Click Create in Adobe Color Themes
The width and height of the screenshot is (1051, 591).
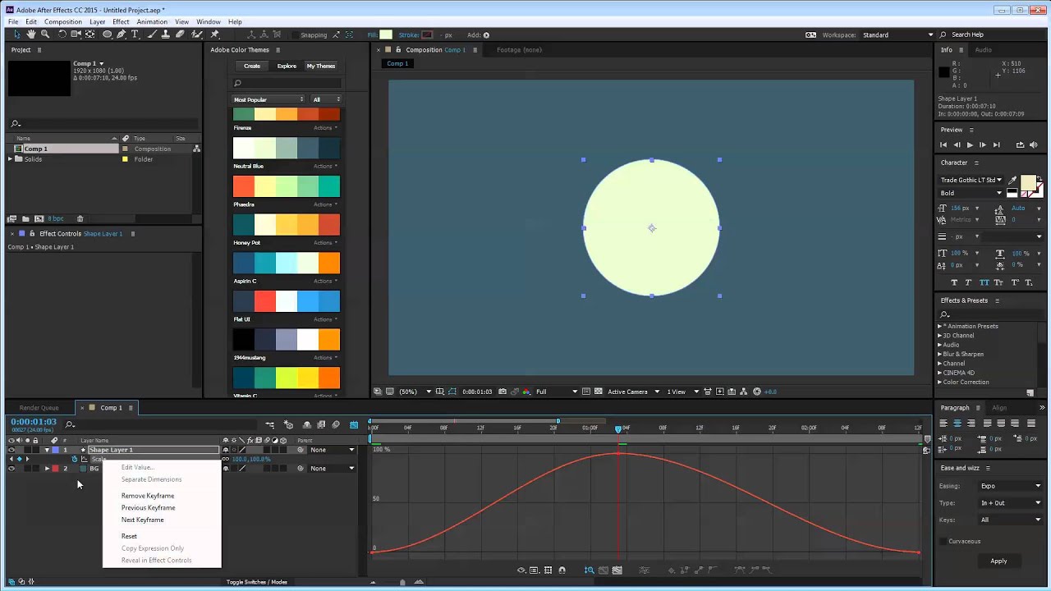pos(252,66)
